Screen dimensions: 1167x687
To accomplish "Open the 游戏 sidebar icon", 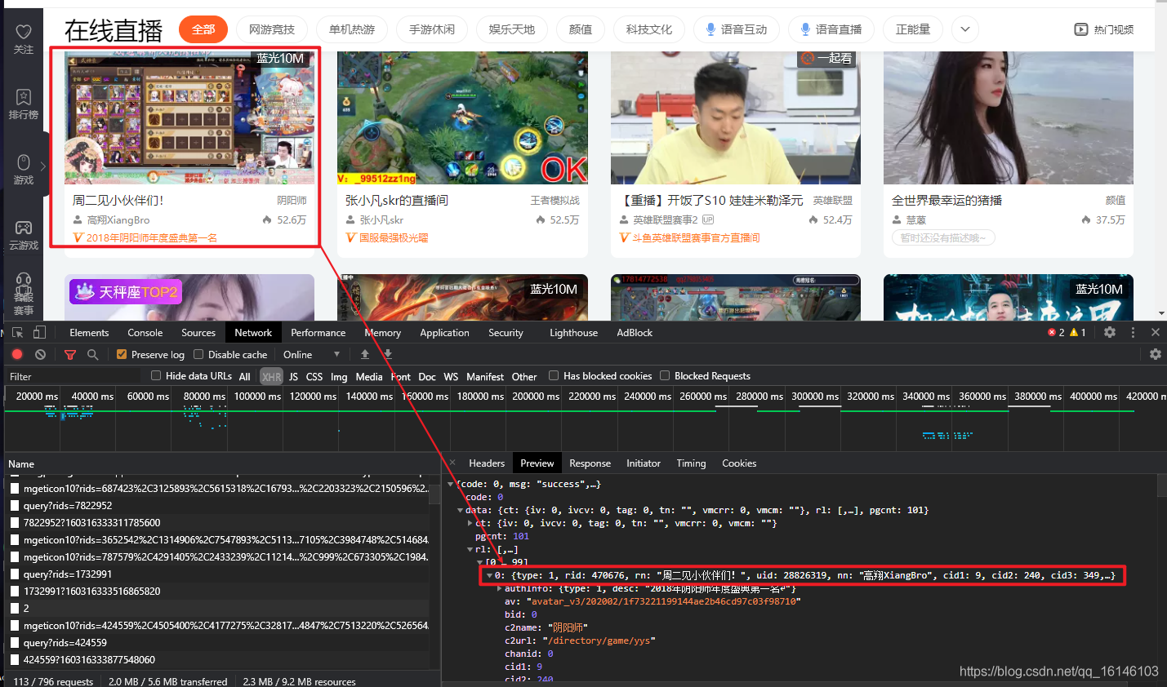I will point(24,162).
